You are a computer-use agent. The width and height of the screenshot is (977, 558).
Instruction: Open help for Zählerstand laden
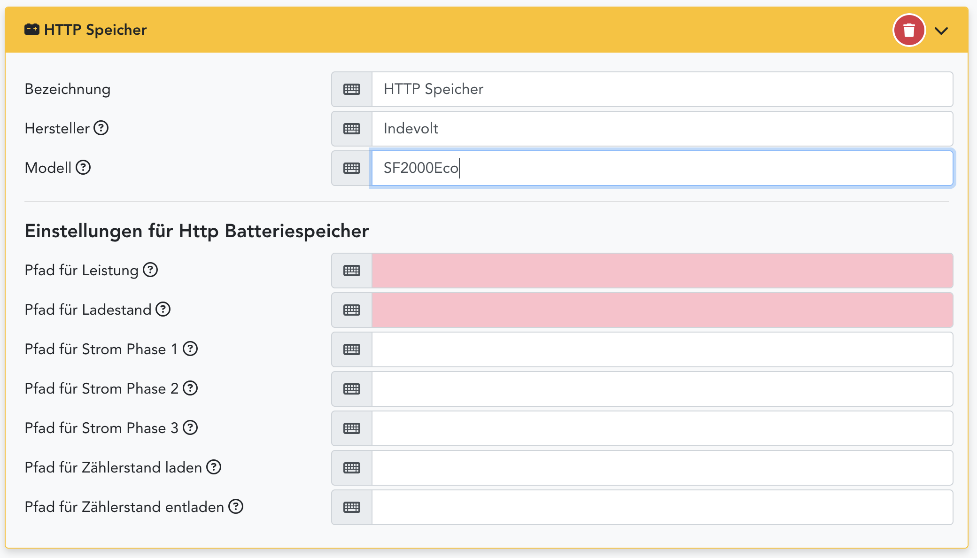[214, 467]
